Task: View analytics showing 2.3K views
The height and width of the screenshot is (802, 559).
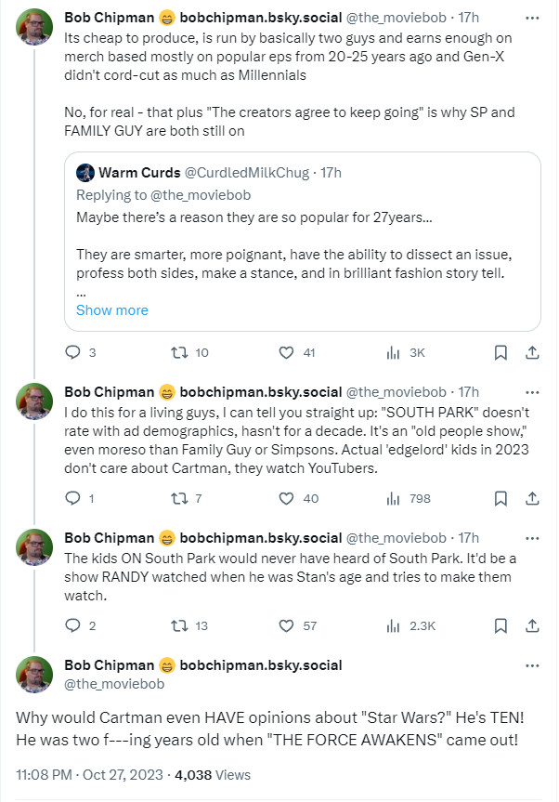Action: coord(393,625)
